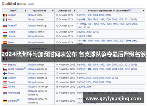Follow Group F link in Spain row
This screenshot has width=147, height=106.
coord(32,42)
